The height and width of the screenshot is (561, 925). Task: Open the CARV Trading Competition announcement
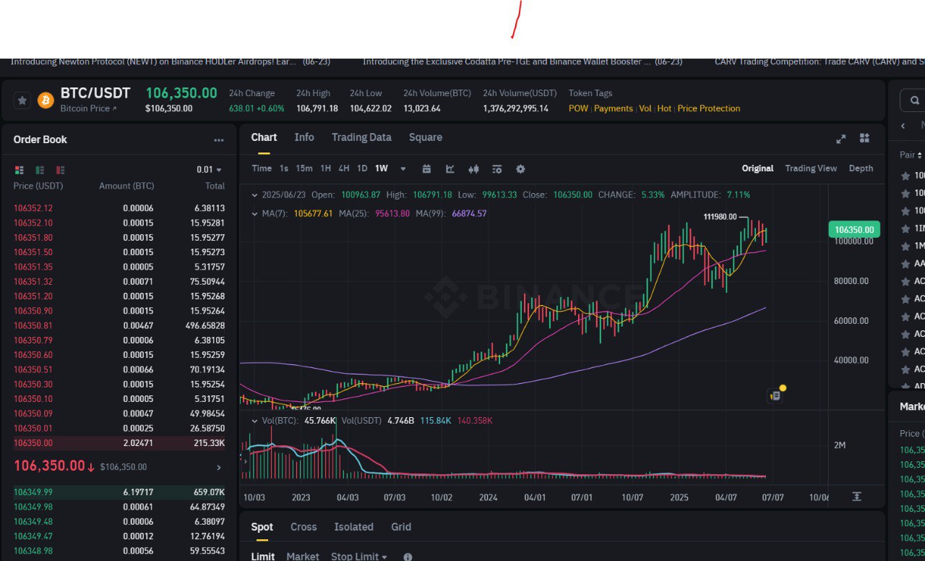pyautogui.click(x=819, y=62)
